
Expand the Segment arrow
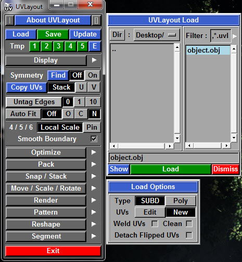pos(94,236)
